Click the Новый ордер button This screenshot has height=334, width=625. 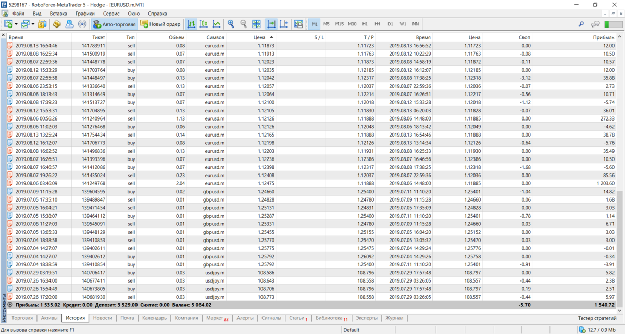click(160, 24)
